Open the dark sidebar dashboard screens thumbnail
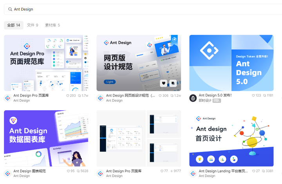Screen dimensions: 282x184 [139, 138]
